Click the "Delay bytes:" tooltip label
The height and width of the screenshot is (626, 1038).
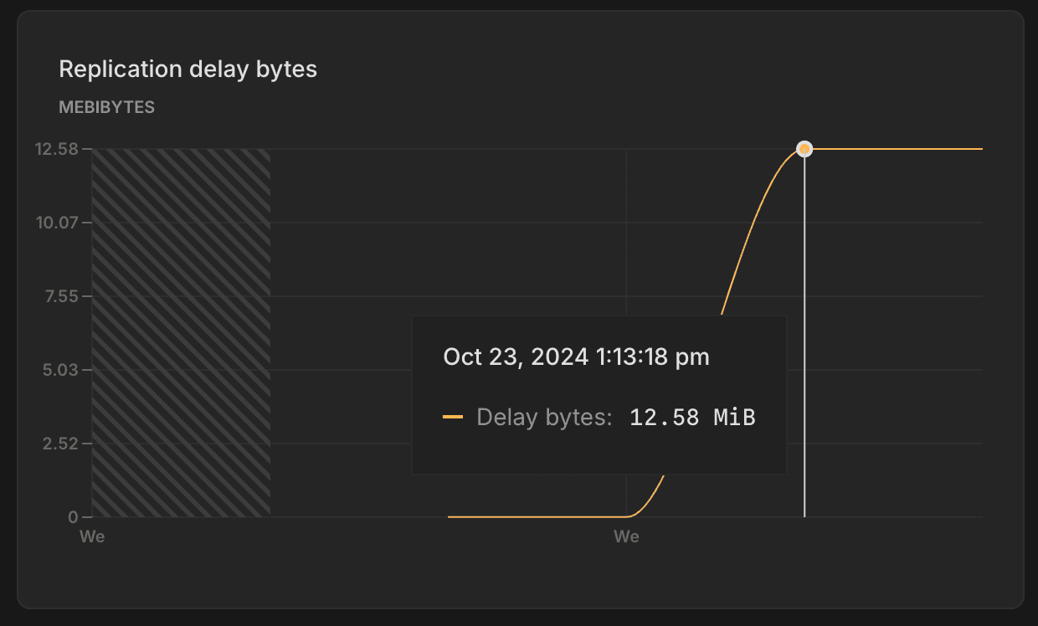click(x=544, y=417)
